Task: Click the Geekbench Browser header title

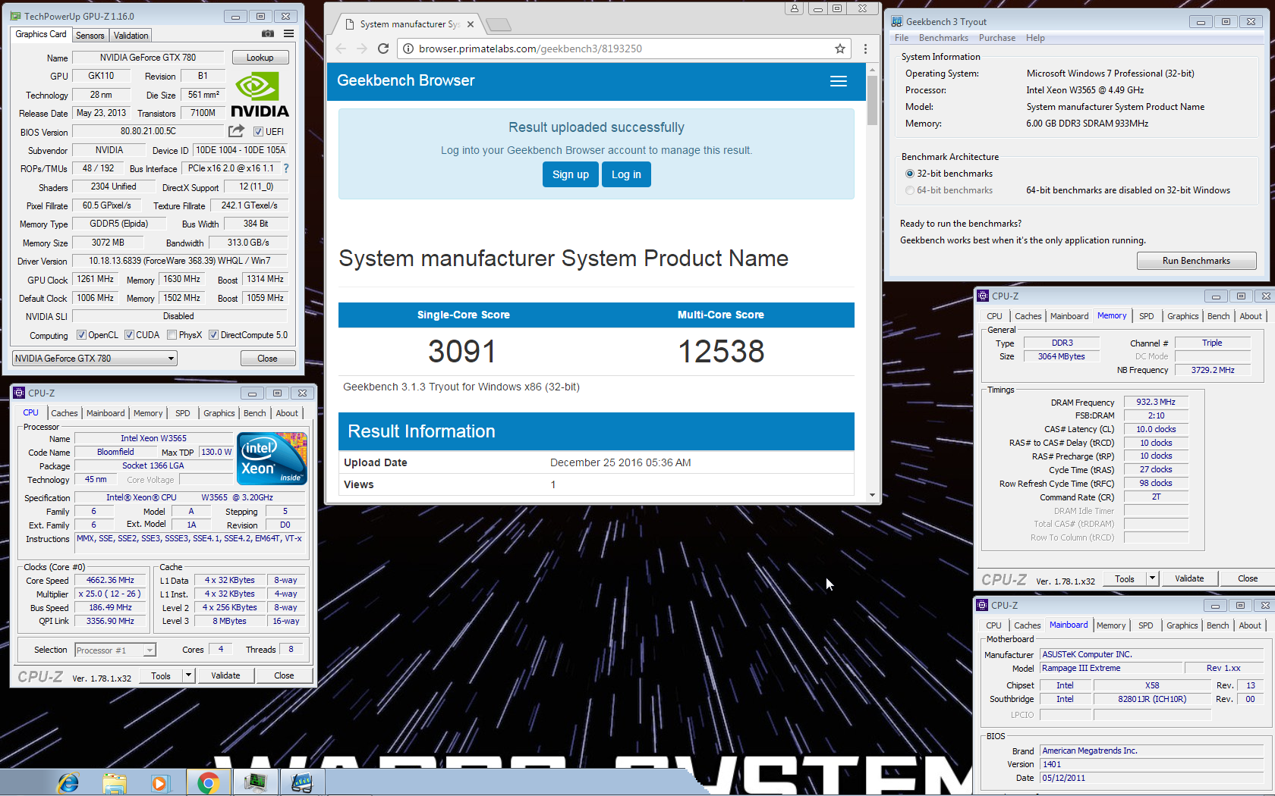Action: pyautogui.click(x=406, y=80)
